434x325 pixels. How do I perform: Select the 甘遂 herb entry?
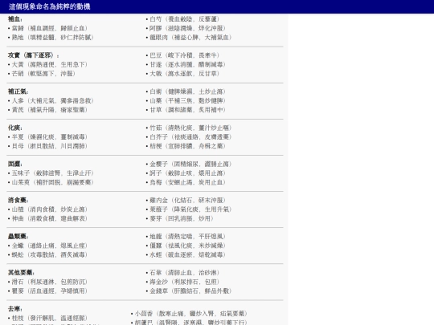click(x=186, y=64)
